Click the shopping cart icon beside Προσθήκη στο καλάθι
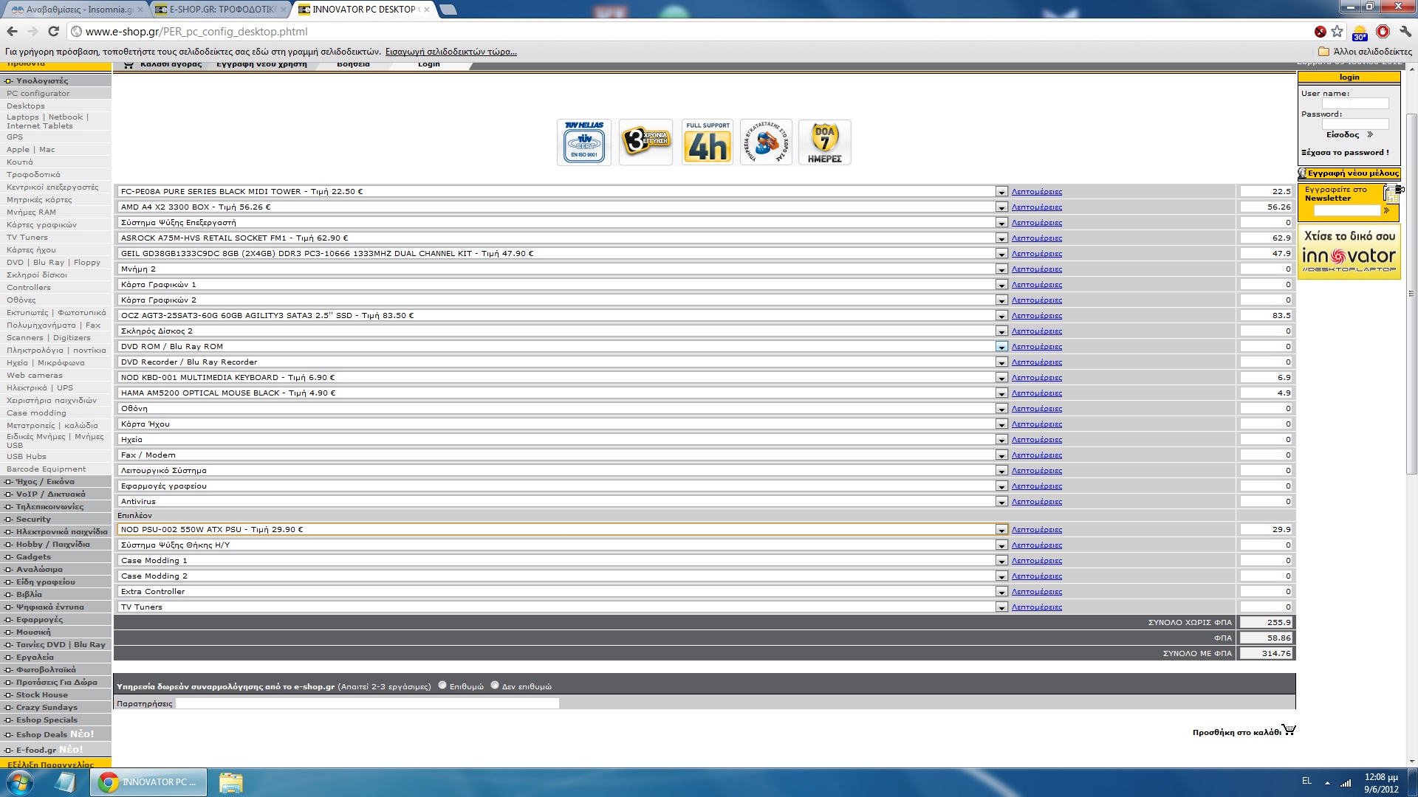Screen dimensions: 1418x797 (x=1289, y=730)
